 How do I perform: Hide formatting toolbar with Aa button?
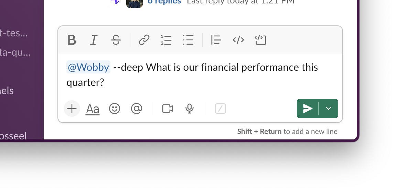pyautogui.click(x=93, y=109)
